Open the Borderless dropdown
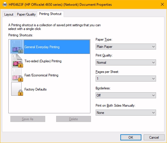Screen dimensions: 167x143 (126, 95)
